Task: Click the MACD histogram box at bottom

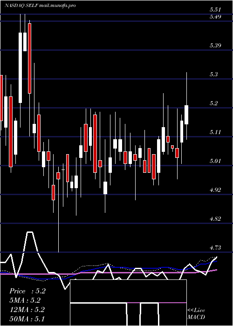Action: tap(128, 303)
